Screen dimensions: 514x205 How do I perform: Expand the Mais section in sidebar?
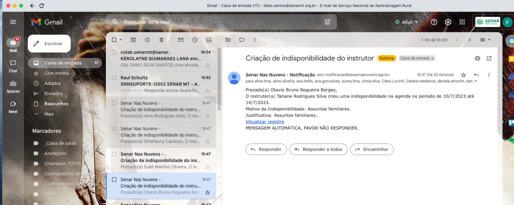tap(49, 113)
